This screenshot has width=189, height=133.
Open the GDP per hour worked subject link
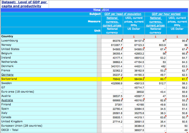[166, 14]
